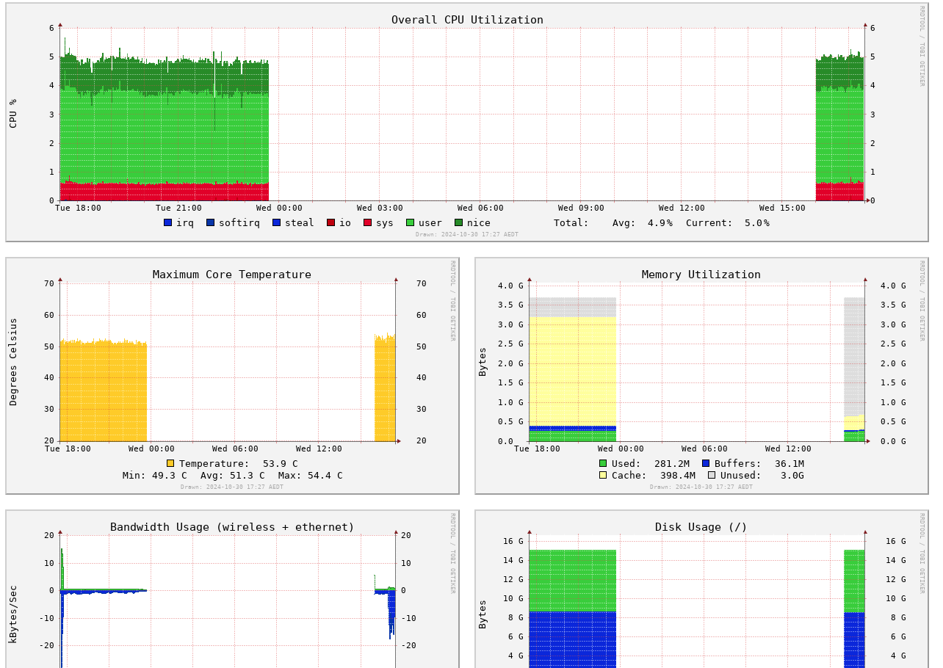The height and width of the screenshot is (668, 943).
Task: Click the Tue 21:00 time axis label
Action: [x=178, y=208]
